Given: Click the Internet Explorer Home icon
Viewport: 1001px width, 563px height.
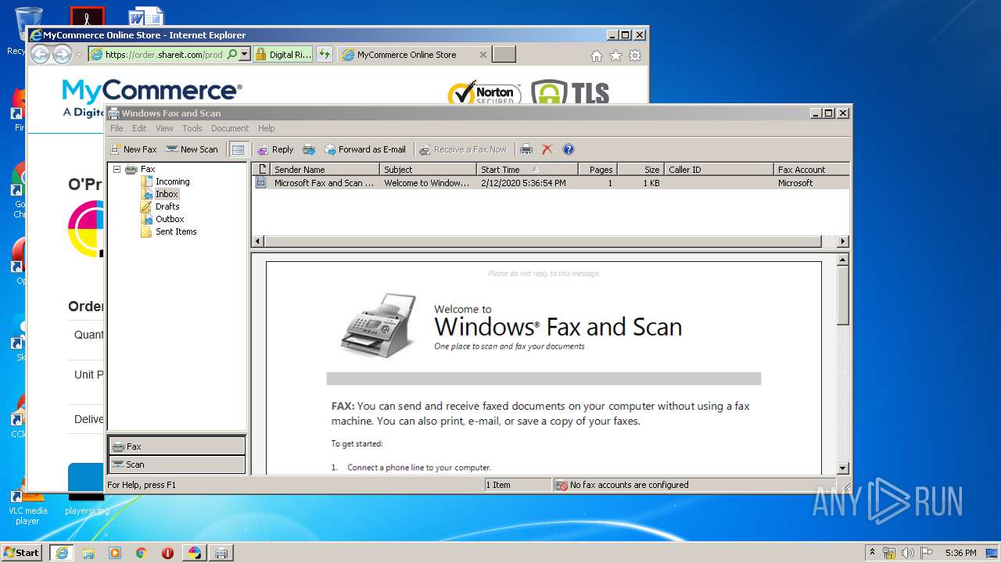Looking at the screenshot, I should (597, 56).
